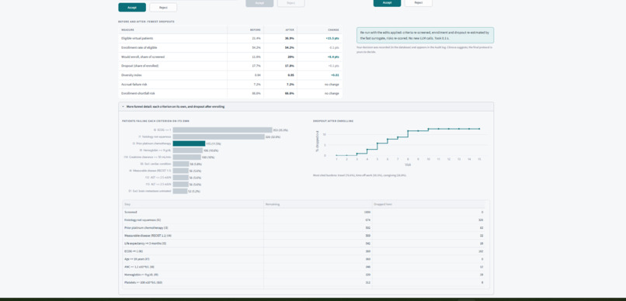
Task: Click the +8.4 pts change value
Action: [333, 57]
